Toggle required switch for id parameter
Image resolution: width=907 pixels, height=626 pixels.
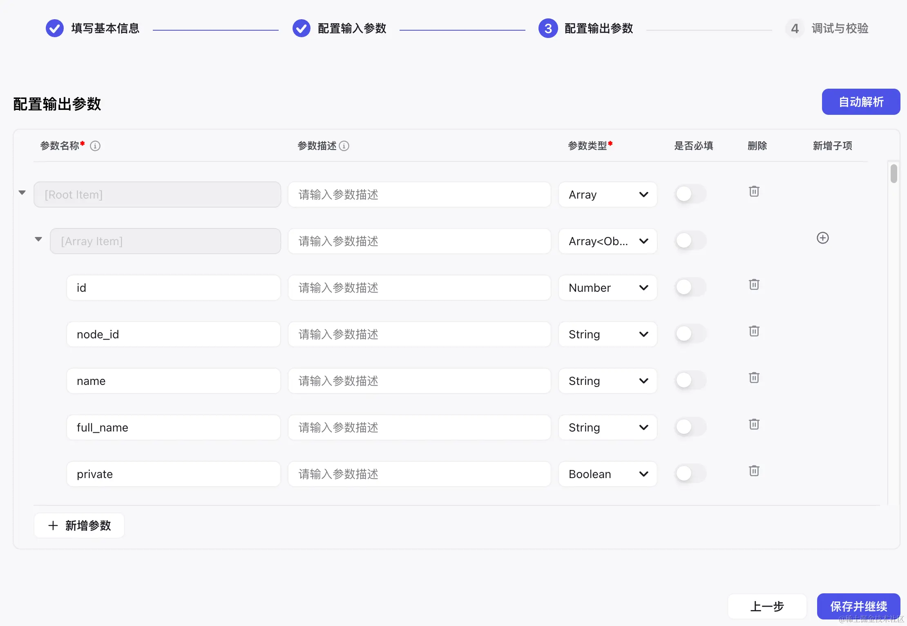[x=690, y=287]
